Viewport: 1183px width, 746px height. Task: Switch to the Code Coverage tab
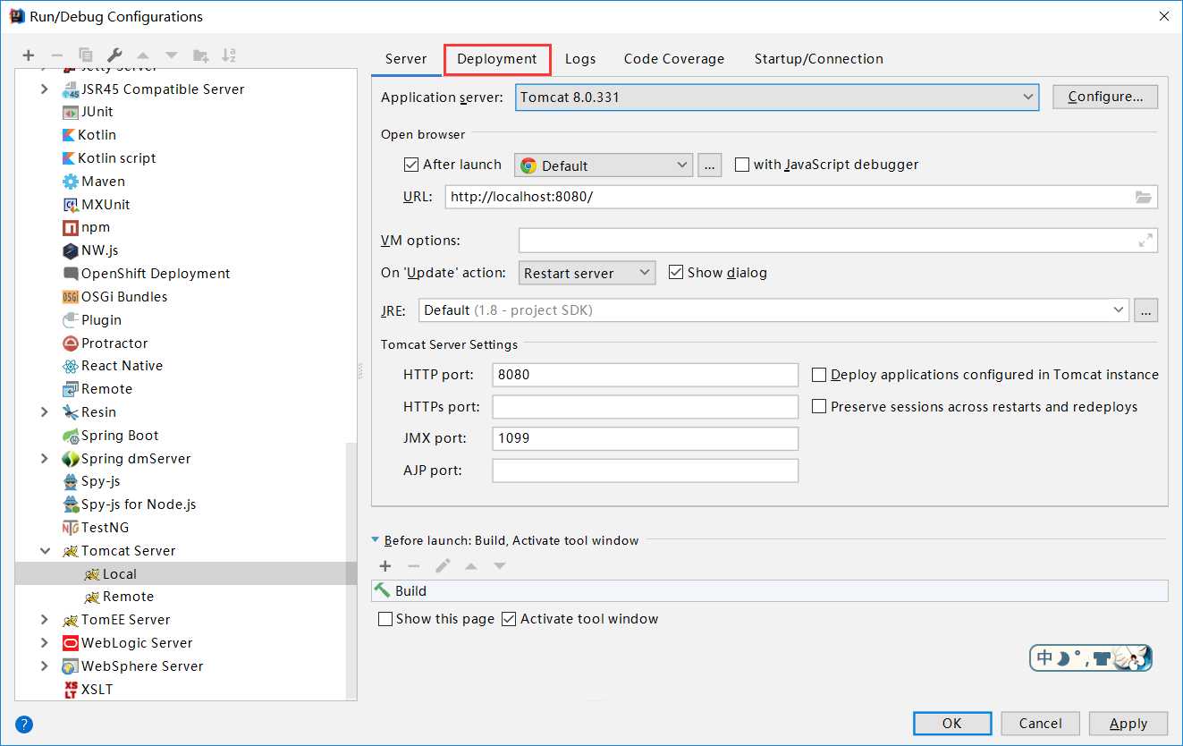pyautogui.click(x=674, y=59)
